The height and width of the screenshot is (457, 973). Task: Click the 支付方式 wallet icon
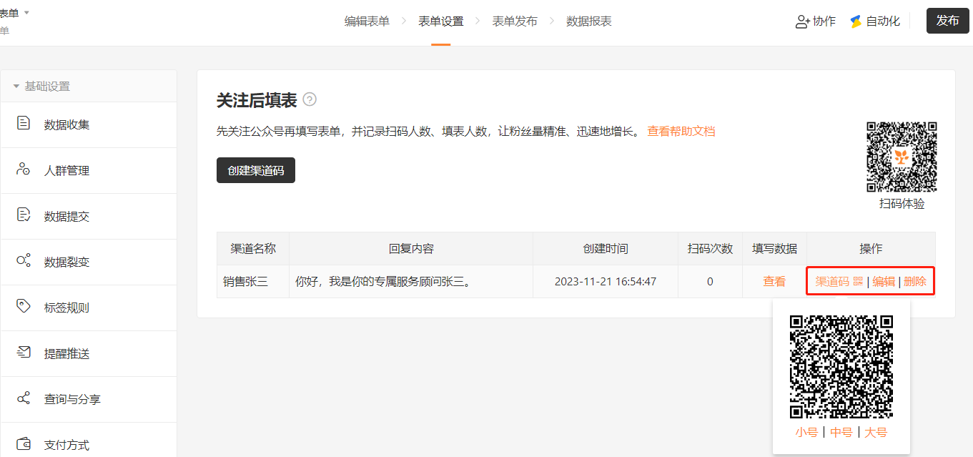pos(23,444)
